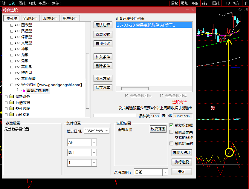
Task: Open the 行情数据 folder icon
Action: (11, 103)
